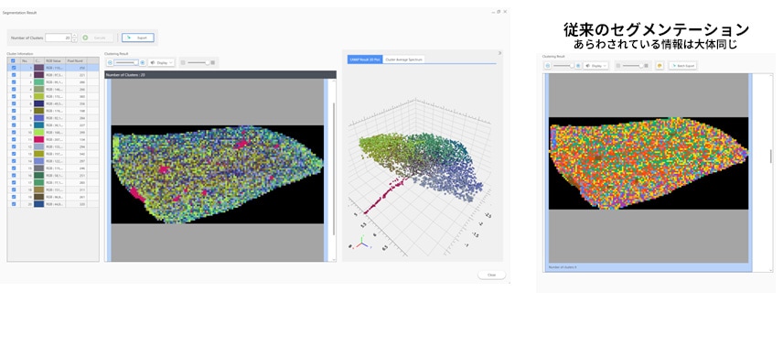
Task: Click zoom-out icon in panel with Batch Export
Action: click(x=547, y=66)
